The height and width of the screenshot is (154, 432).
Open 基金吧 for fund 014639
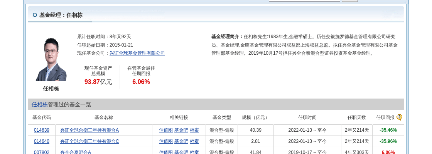[x=181, y=130]
